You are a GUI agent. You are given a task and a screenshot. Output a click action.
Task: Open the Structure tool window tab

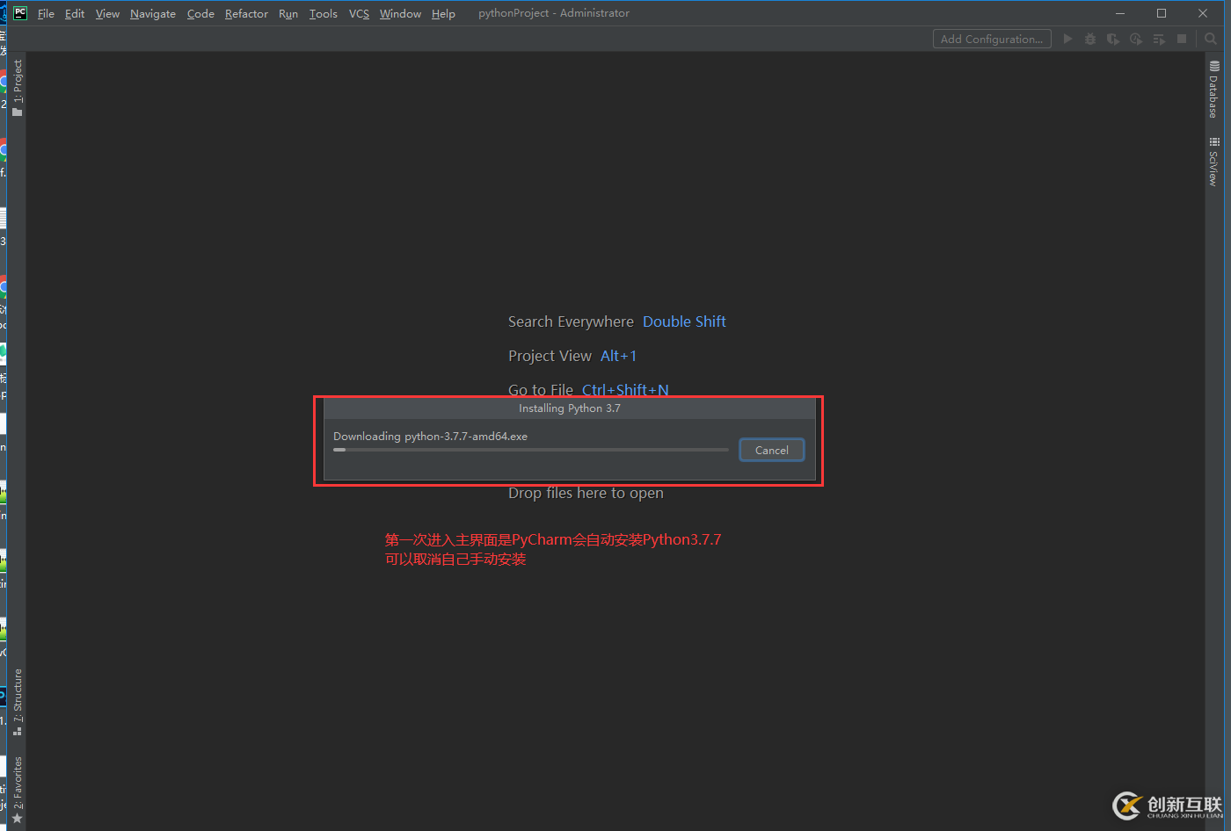pos(17,702)
